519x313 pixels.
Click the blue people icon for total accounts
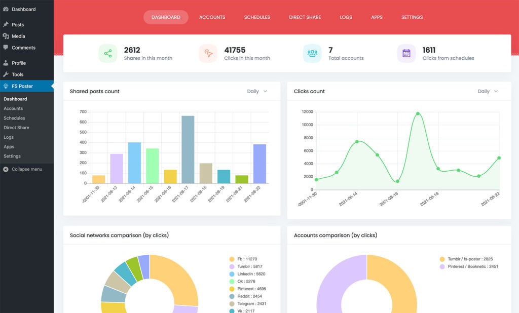coord(312,53)
